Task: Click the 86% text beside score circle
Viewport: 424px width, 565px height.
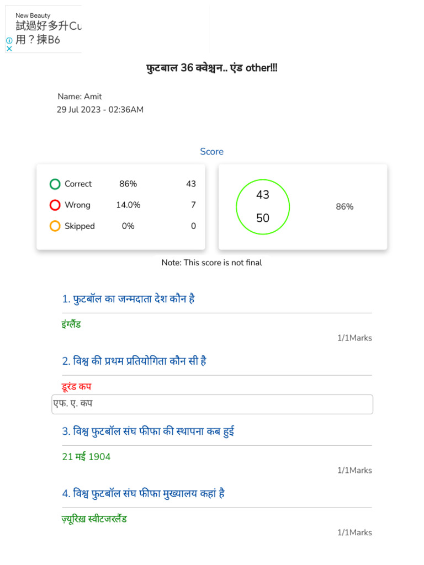Action: point(344,207)
